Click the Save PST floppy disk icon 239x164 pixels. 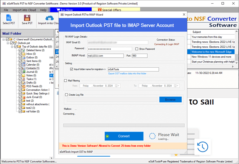27,18
